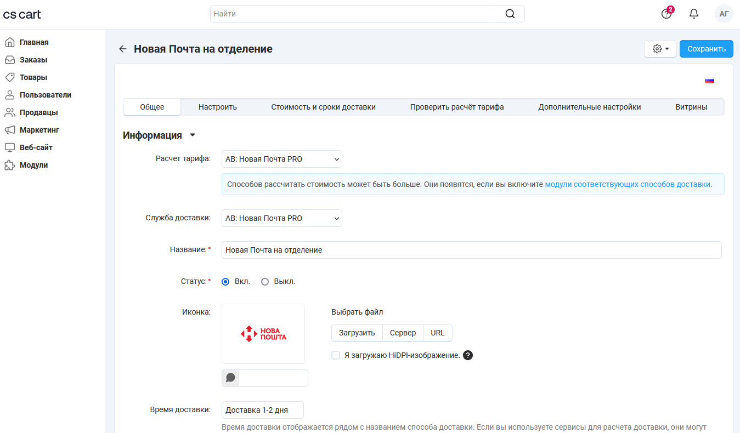
Task: Select the Вкл. status radio button
Action: pyautogui.click(x=225, y=282)
